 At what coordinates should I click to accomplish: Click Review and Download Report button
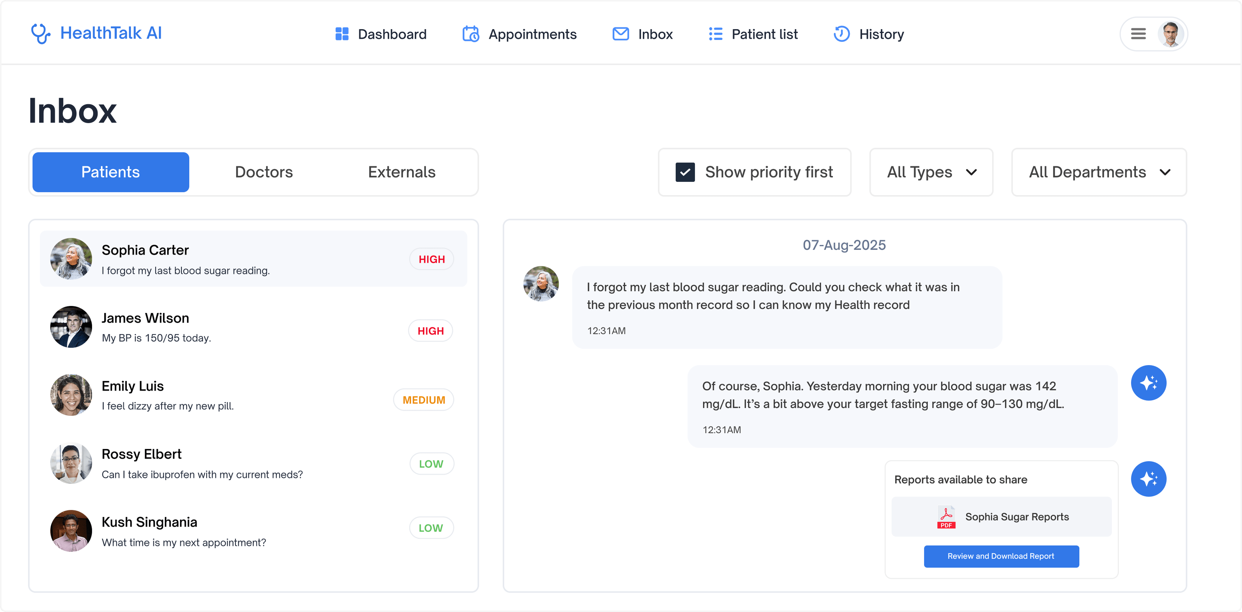coord(1001,557)
